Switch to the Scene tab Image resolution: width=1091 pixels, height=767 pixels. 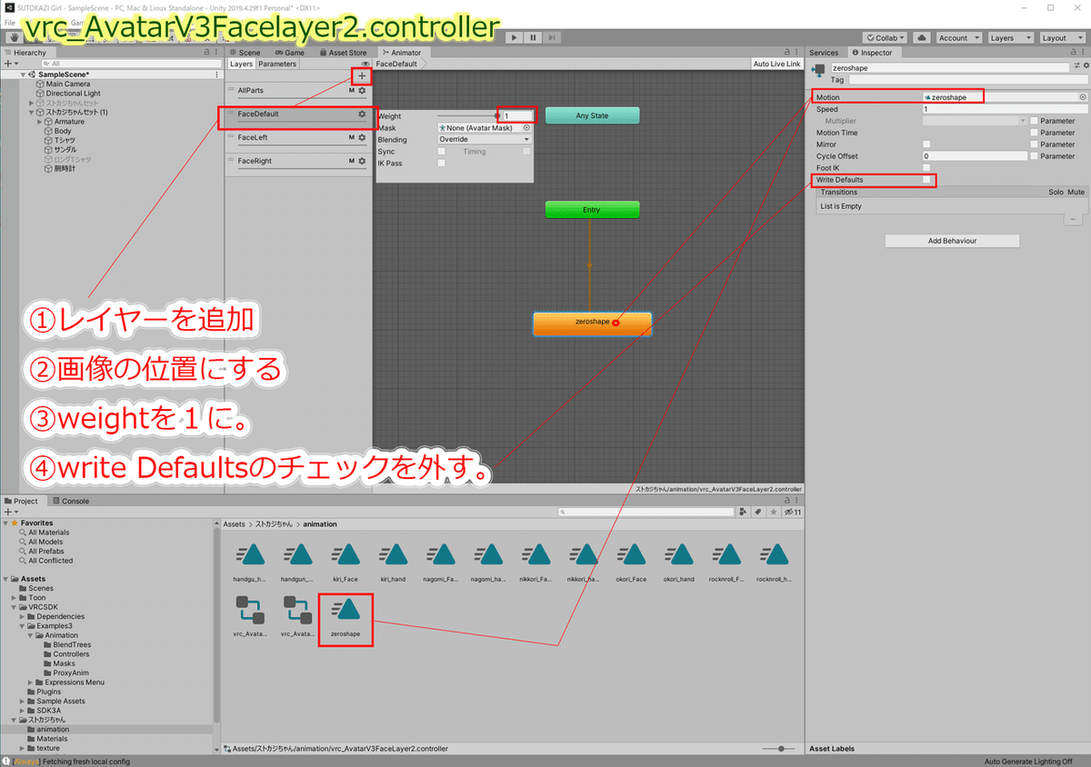click(245, 53)
